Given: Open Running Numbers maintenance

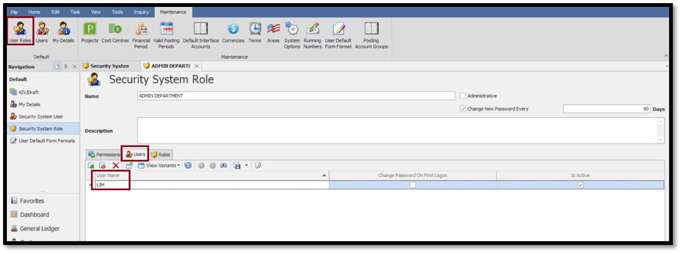Looking at the screenshot, I should click(312, 35).
